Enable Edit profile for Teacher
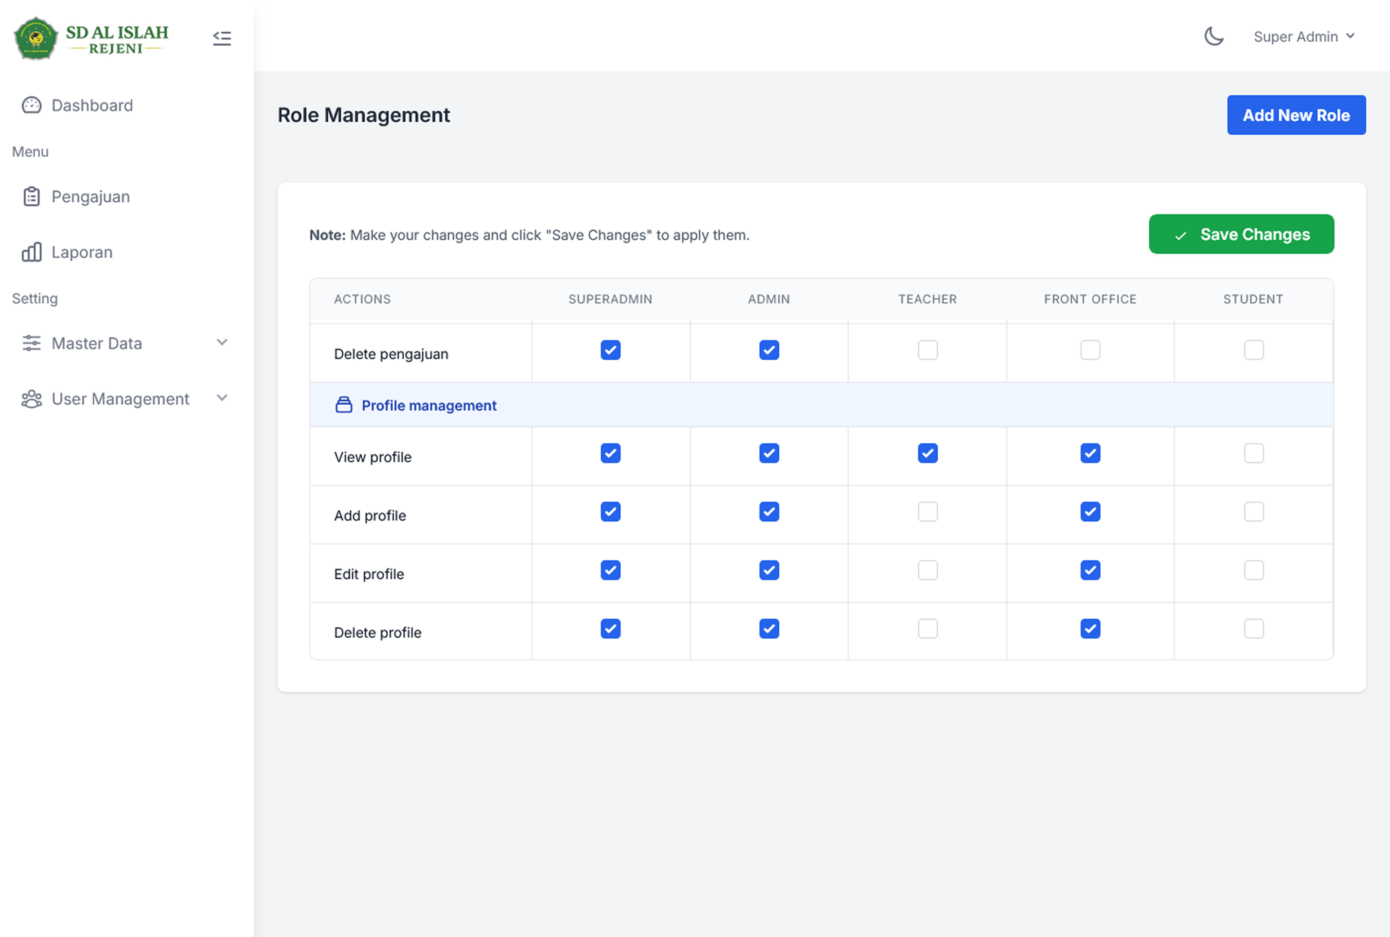Viewport: 1390px width, 937px height. tap(928, 570)
